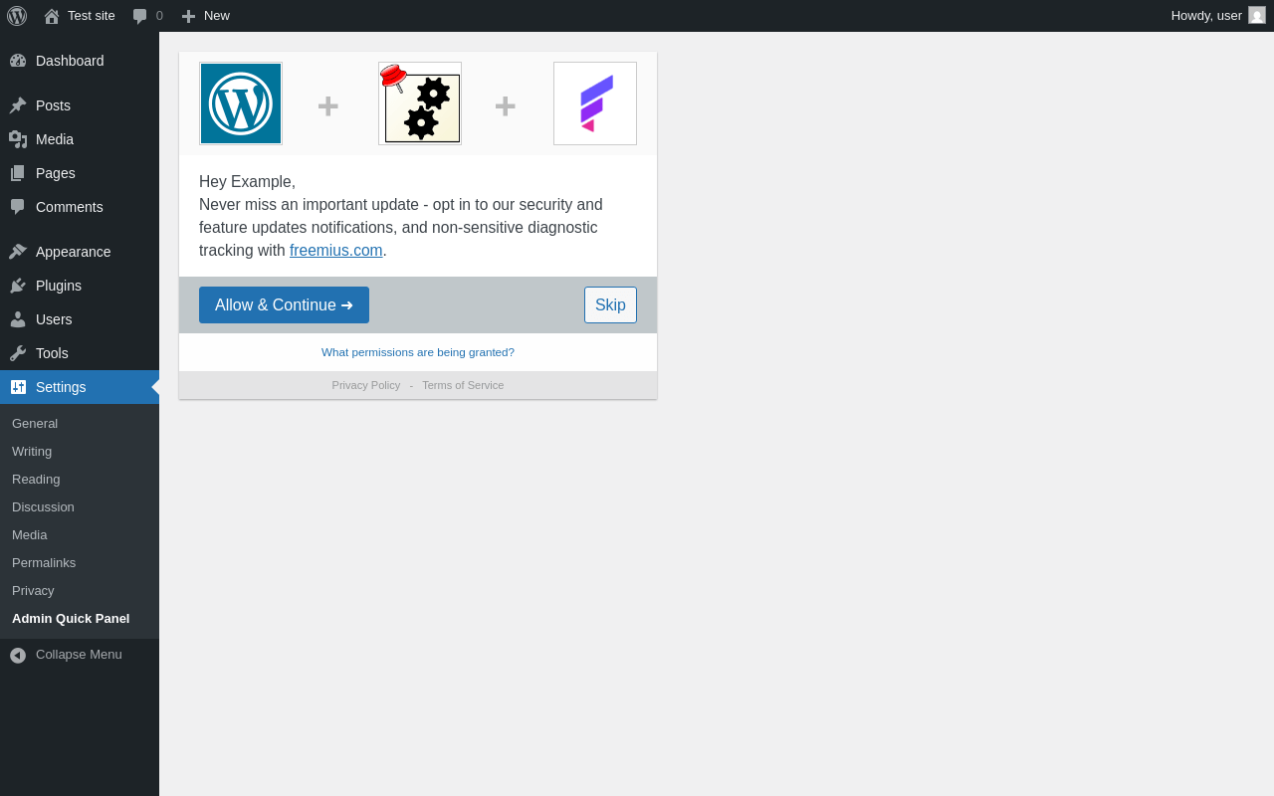1274x796 pixels.
Task: Open Media label in main sidebar
Action: pyautogui.click(x=55, y=139)
